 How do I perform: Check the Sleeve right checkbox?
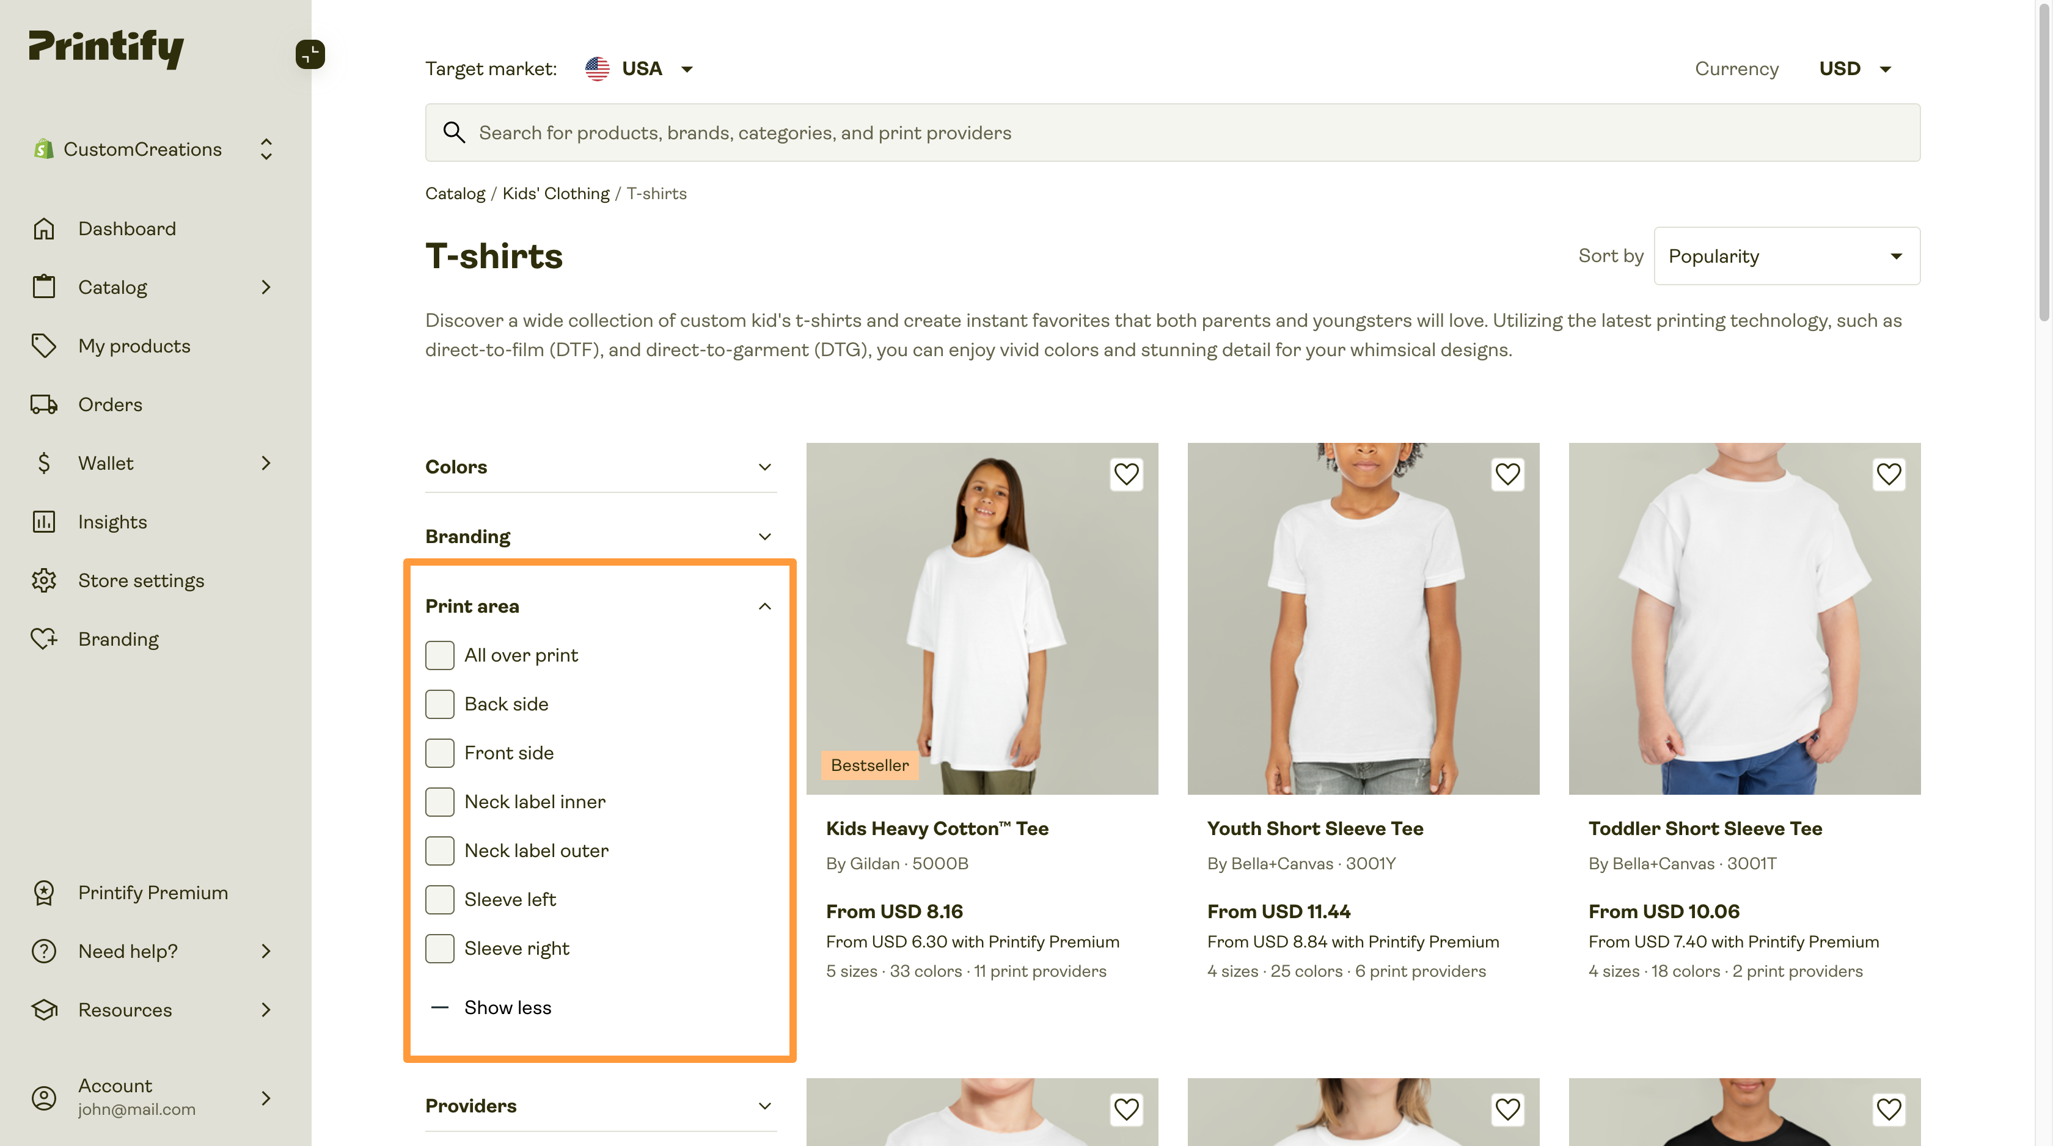tap(440, 948)
